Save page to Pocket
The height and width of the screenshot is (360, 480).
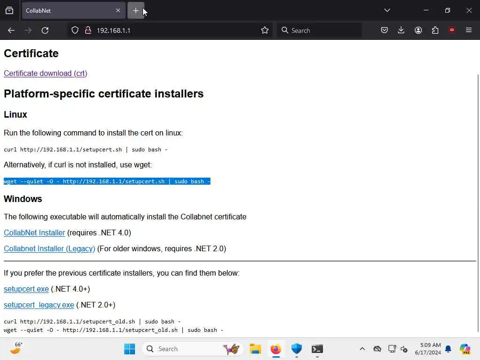(384, 30)
